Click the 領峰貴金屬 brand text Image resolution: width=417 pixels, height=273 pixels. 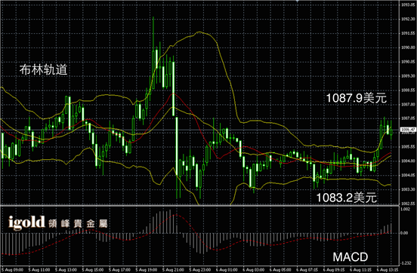(78, 224)
